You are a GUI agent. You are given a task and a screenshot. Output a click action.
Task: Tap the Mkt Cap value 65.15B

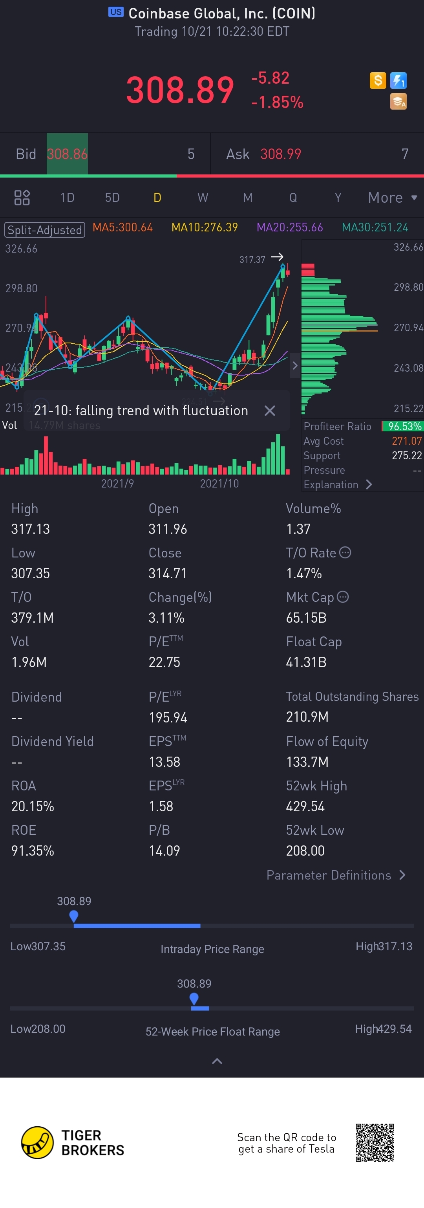(x=306, y=618)
